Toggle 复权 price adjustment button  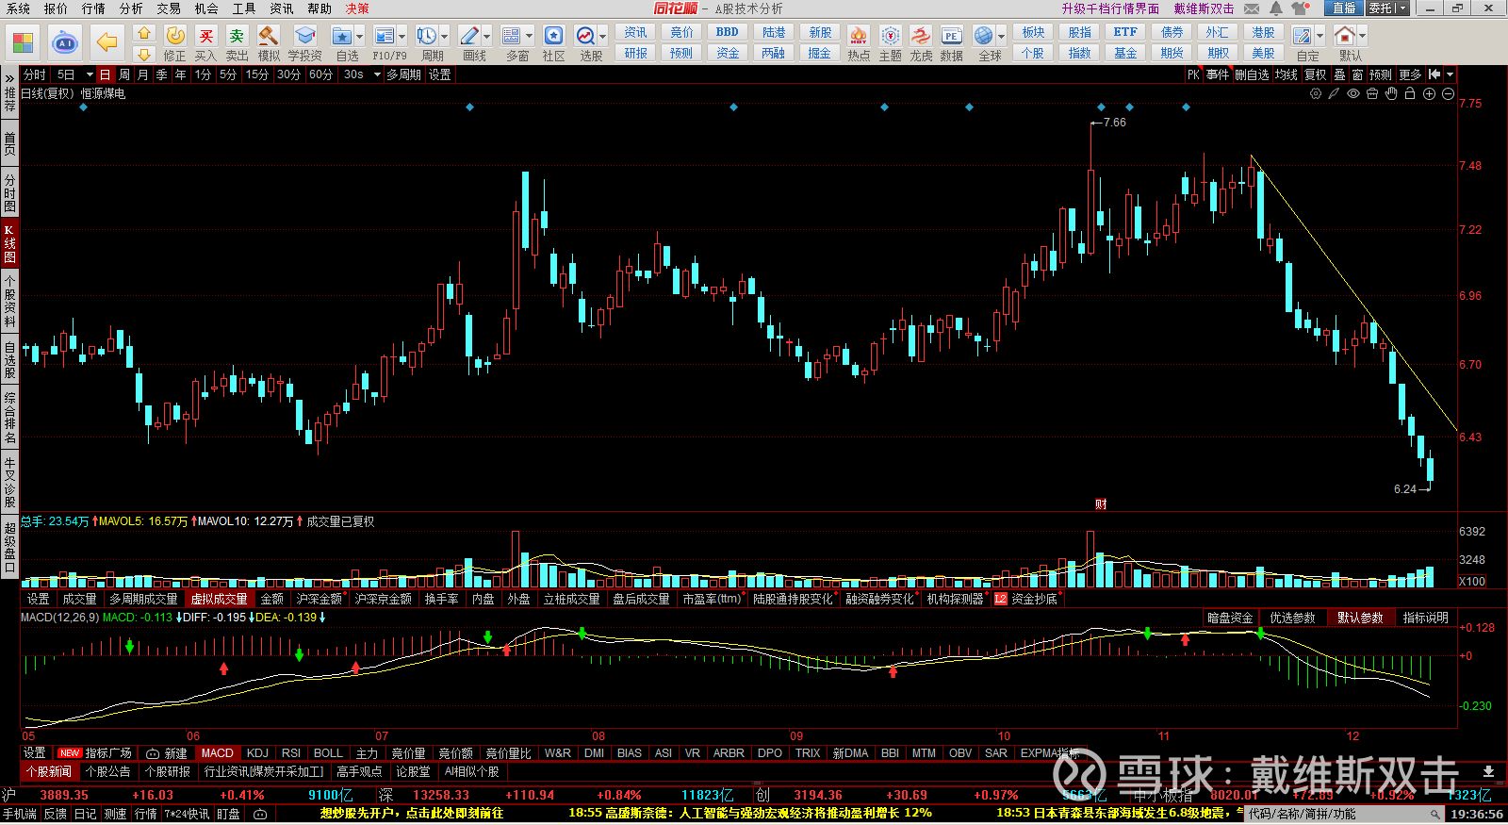tap(1315, 74)
